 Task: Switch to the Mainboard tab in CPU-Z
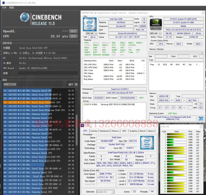pos(104,131)
